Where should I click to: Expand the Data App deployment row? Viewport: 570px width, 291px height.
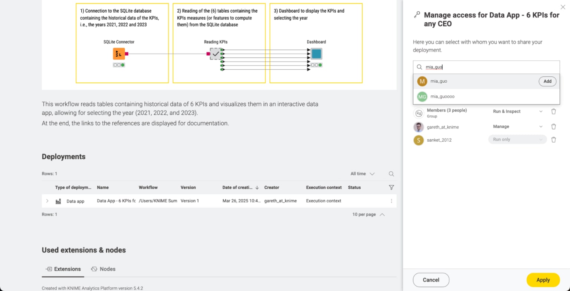47,201
